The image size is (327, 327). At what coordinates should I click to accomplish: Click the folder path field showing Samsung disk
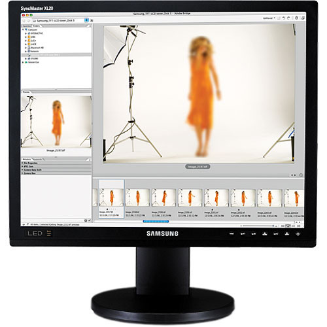pos(58,20)
